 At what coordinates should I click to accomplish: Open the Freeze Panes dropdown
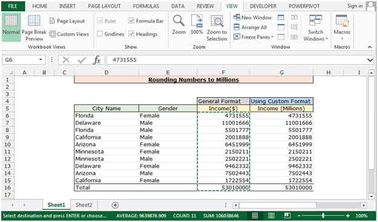click(254, 37)
